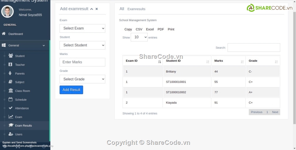
Task: Click the table Search input field
Action: coord(254,48)
